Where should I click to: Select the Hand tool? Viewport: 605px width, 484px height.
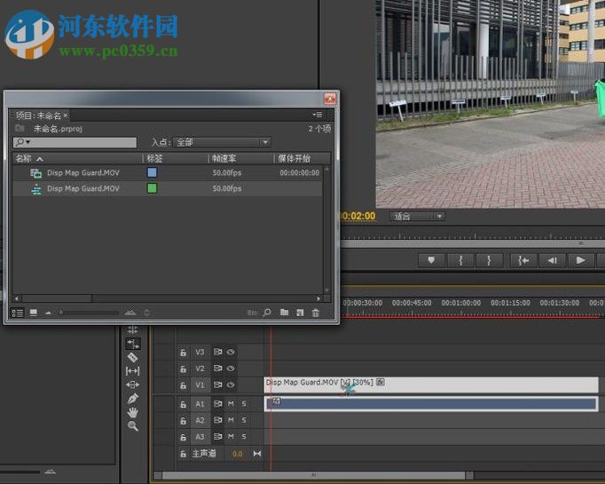133,412
